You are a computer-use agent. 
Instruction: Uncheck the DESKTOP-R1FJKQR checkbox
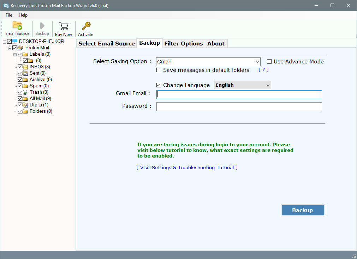(x=9, y=41)
